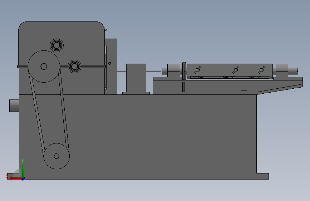Select the upper bearing on the rounded housing
The image size is (310, 201).
(57, 45)
